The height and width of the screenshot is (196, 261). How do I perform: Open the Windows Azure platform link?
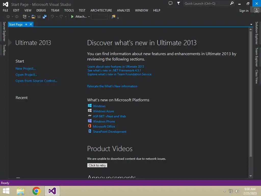103,111
